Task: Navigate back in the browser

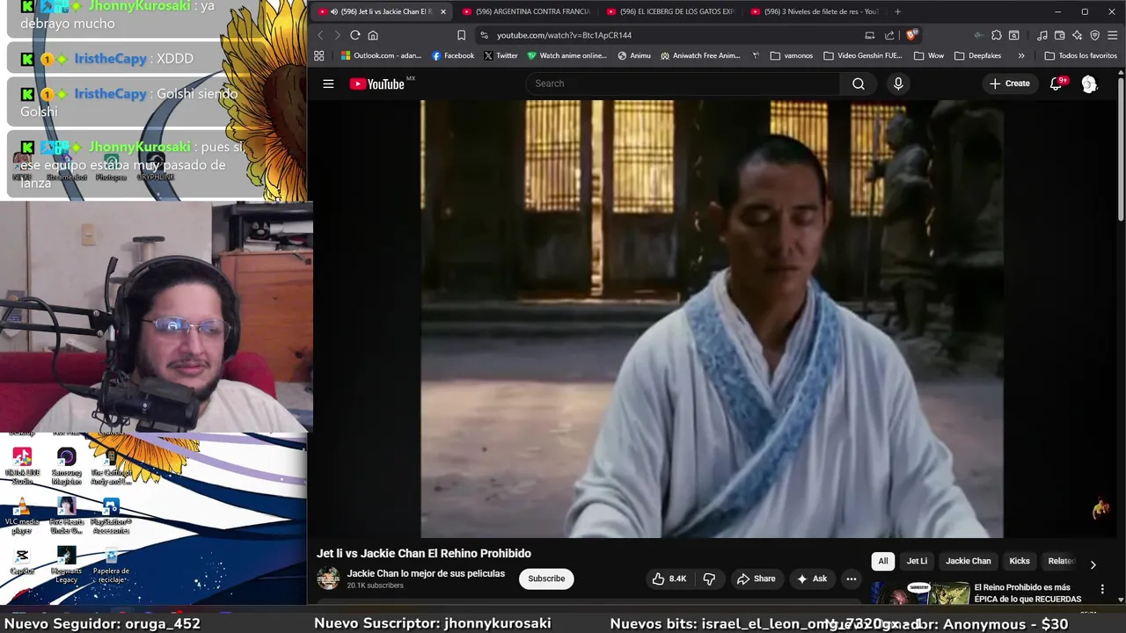Action: 320,35
